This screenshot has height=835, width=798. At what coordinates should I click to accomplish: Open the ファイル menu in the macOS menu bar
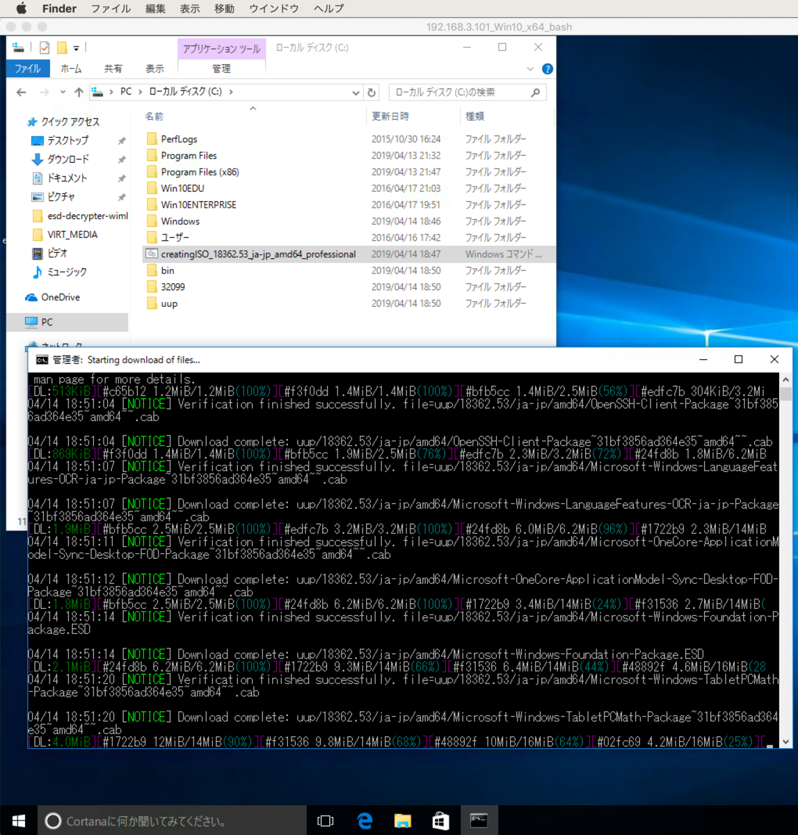click(111, 8)
